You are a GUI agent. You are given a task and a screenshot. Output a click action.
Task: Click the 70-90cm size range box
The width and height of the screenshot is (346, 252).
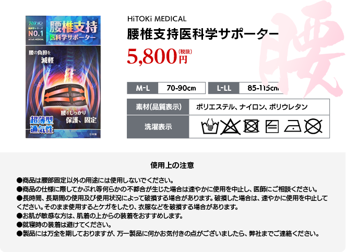pos(182,88)
